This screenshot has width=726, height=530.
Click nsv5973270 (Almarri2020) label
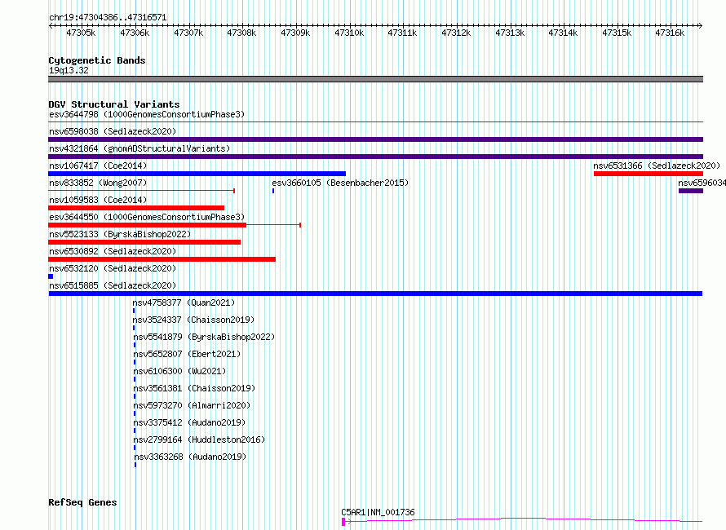(x=193, y=405)
